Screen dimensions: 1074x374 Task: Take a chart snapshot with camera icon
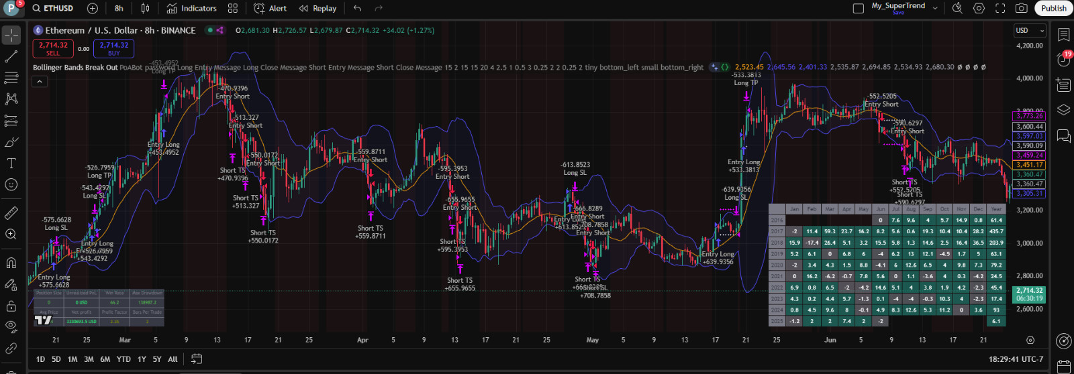coord(1021,8)
